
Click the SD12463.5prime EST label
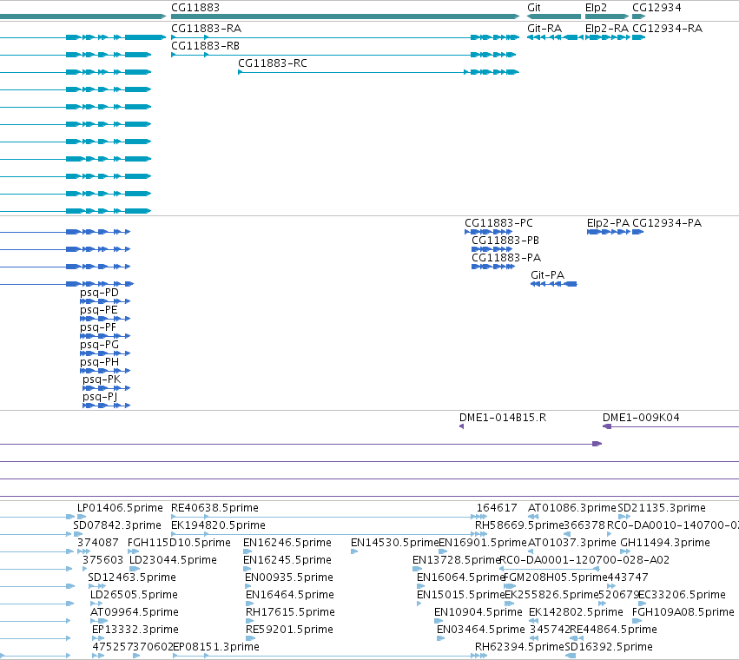point(132,578)
